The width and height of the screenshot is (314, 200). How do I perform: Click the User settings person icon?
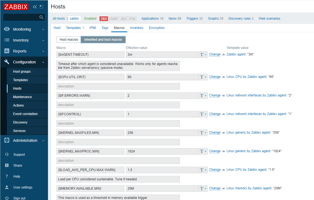point(7,187)
